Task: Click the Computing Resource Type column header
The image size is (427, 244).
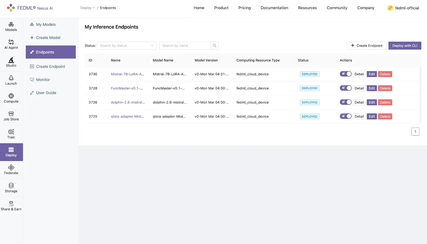Action: pos(258,60)
